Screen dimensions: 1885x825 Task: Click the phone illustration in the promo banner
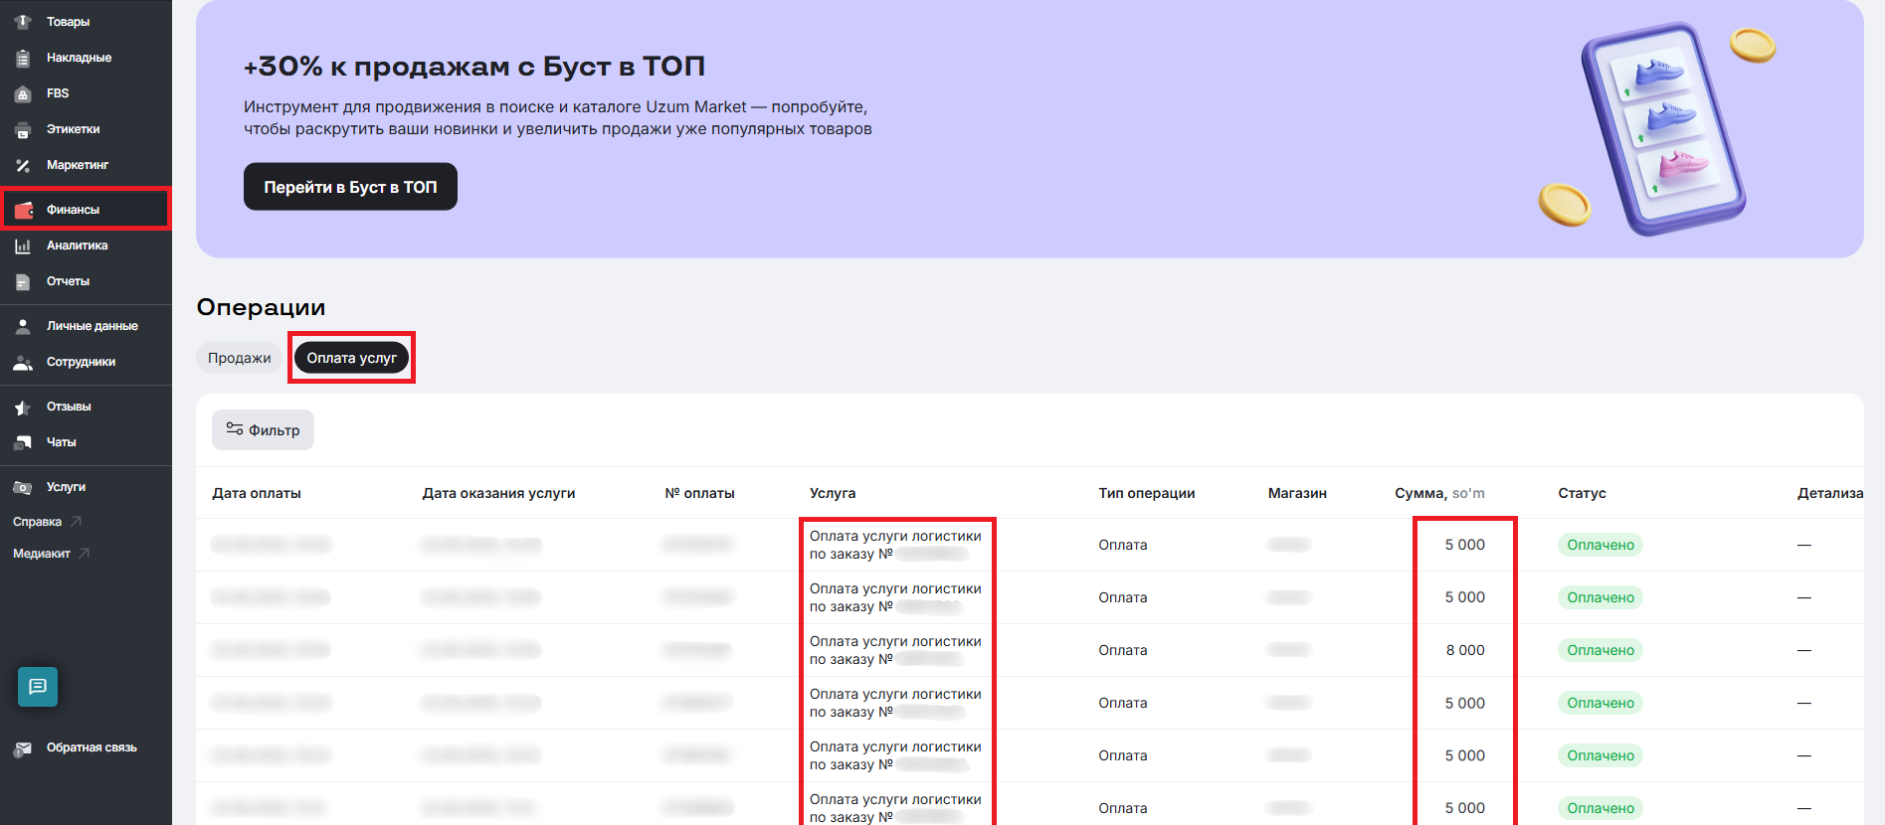pyautogui.click(x=1663, y=129)
